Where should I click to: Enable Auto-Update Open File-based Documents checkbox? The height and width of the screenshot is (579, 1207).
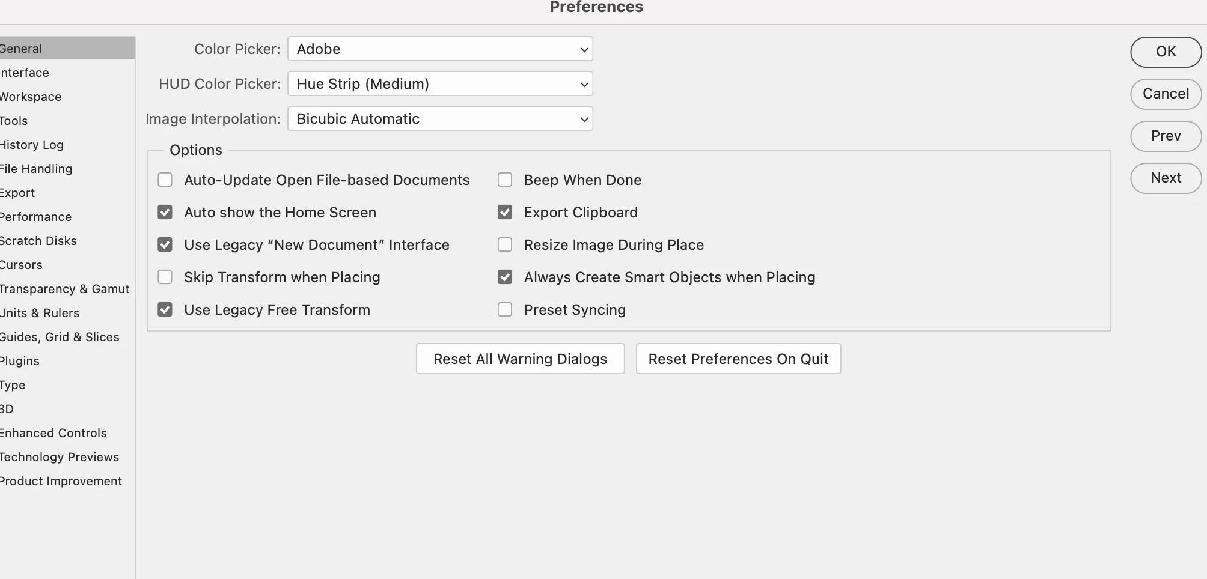[165, 180]
